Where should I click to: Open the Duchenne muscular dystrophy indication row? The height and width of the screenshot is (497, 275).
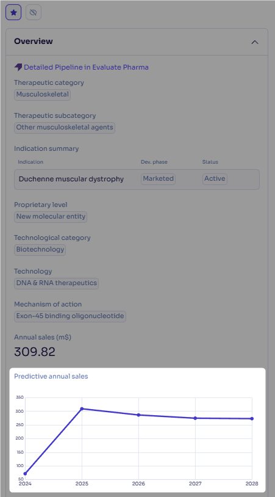[137, 180]
